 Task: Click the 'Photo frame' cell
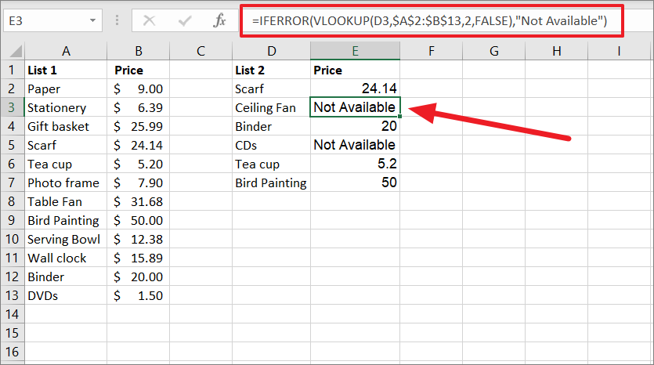click(66, 182)
